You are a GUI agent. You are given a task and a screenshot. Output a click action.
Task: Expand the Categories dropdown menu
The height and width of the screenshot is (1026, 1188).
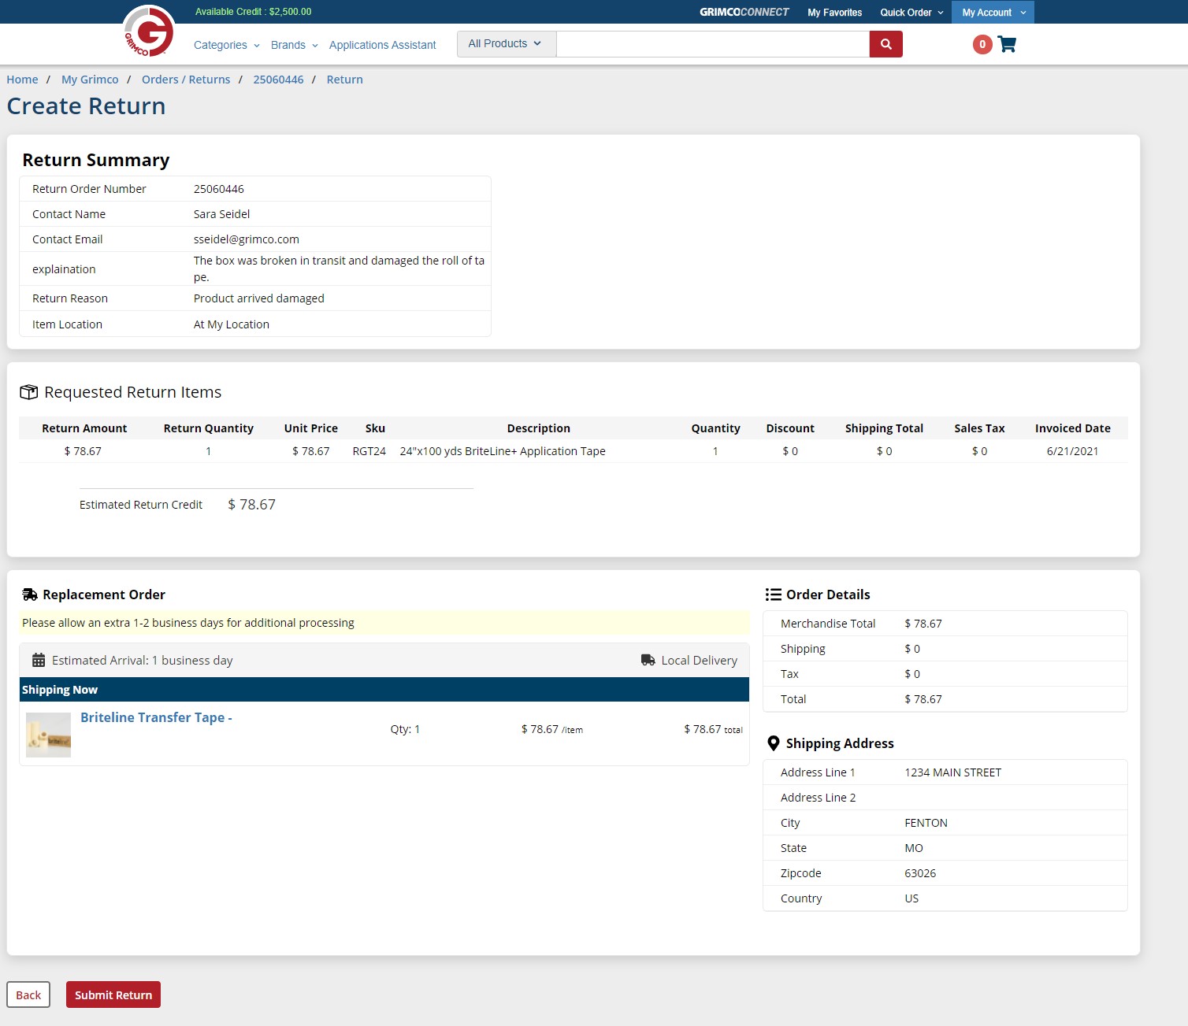(226, 45)
